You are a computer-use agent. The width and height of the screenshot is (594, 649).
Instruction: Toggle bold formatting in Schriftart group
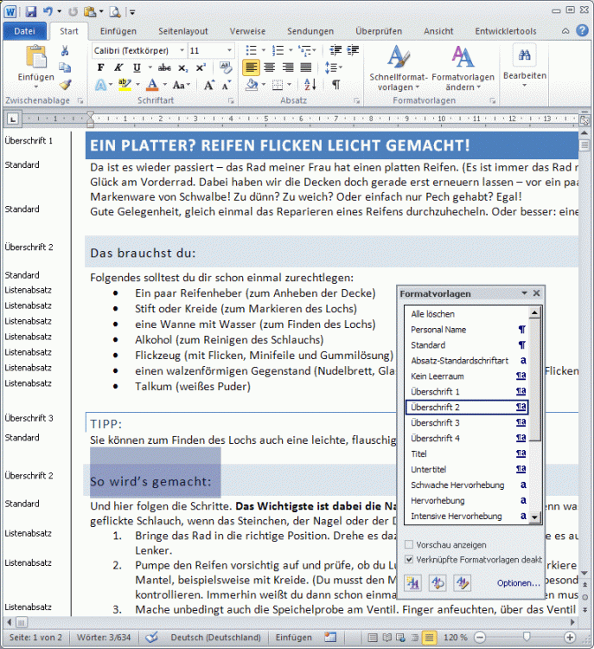100,67
